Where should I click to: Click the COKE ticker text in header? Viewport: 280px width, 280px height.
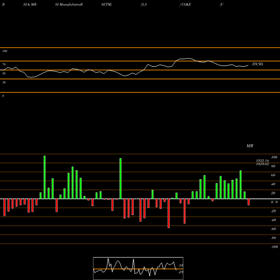pyautogui.click(x=186, y=4)
